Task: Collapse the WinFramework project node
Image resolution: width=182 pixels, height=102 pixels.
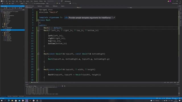Action: [x=2, y=13]
